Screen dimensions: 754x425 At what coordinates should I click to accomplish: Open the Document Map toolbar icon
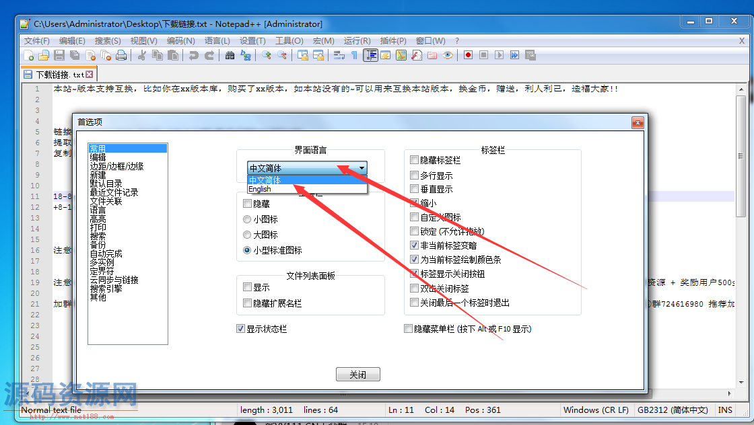[x=401, y=55]
